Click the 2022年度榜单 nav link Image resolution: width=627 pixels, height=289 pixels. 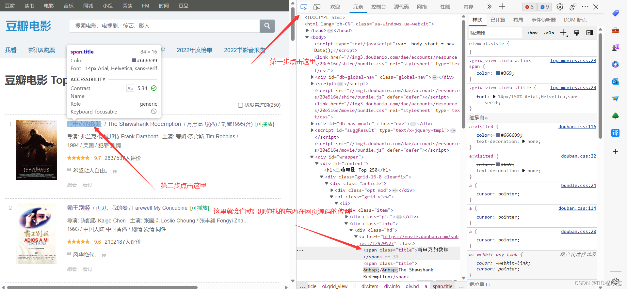click(x=194, y=50)
